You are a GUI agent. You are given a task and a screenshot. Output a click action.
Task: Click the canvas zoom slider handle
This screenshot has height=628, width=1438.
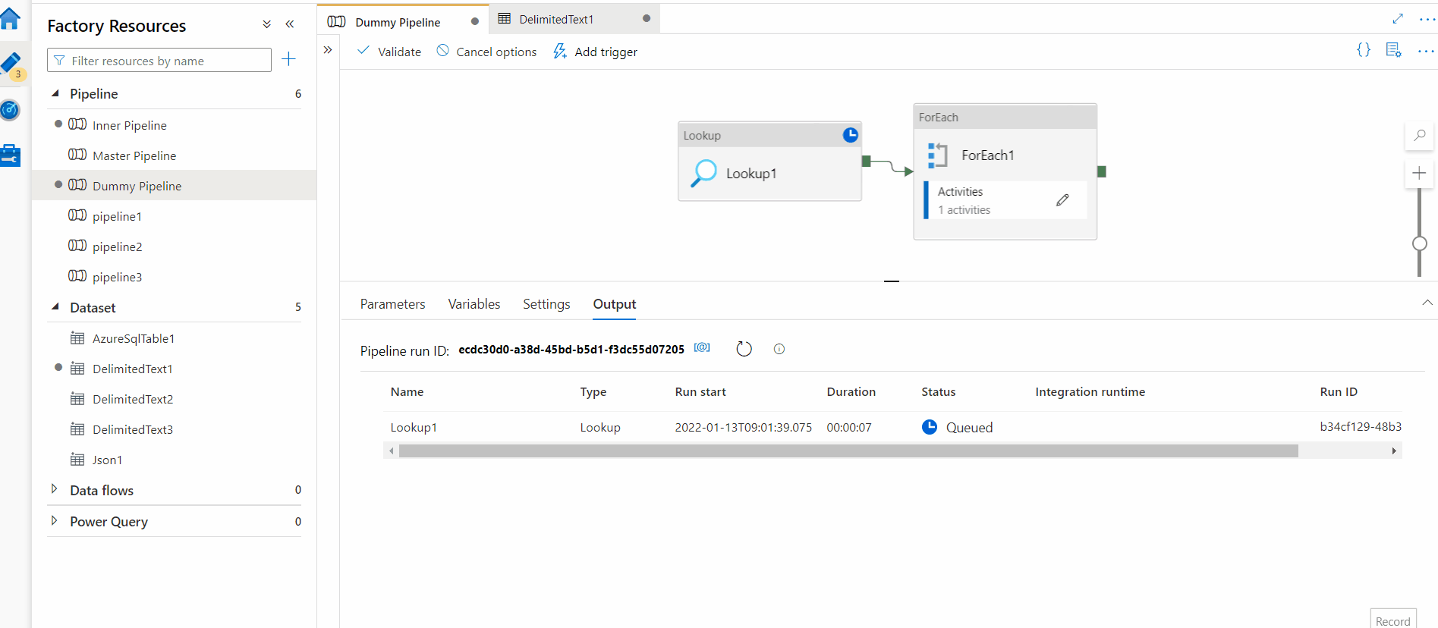pos(1419,243)
